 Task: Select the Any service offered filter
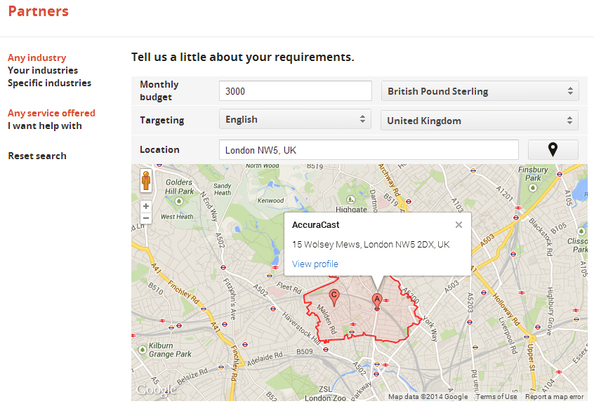[x=51, y=113]
